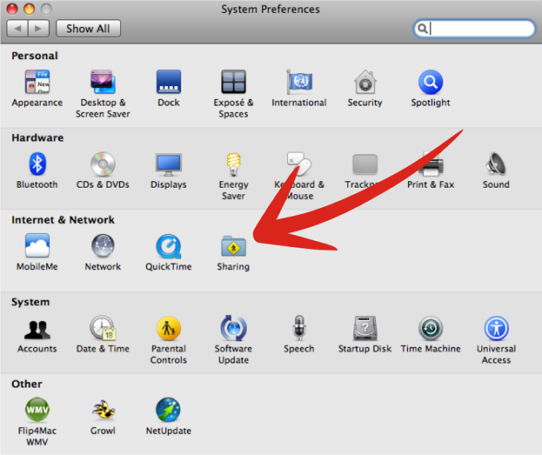Screen dimensions: 542x455
Task: Open the Network preferences
Action: click(103, 247)
